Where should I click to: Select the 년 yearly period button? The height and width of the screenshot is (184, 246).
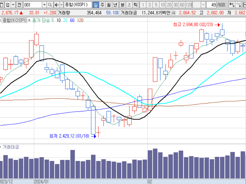(x=115, y=5)
